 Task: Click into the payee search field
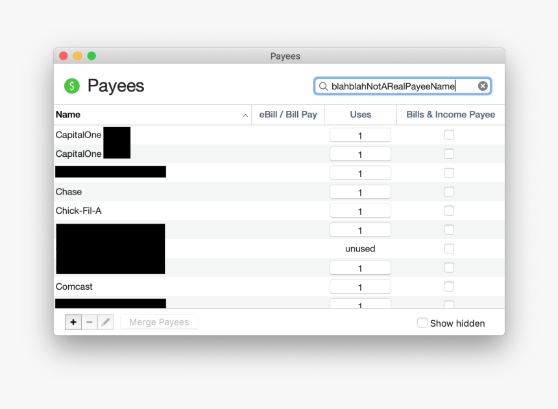[x=402, y=86]
